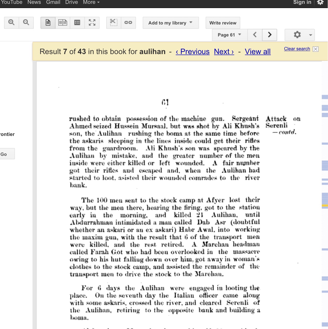Select the clip scissors tool

coord(114,23)
